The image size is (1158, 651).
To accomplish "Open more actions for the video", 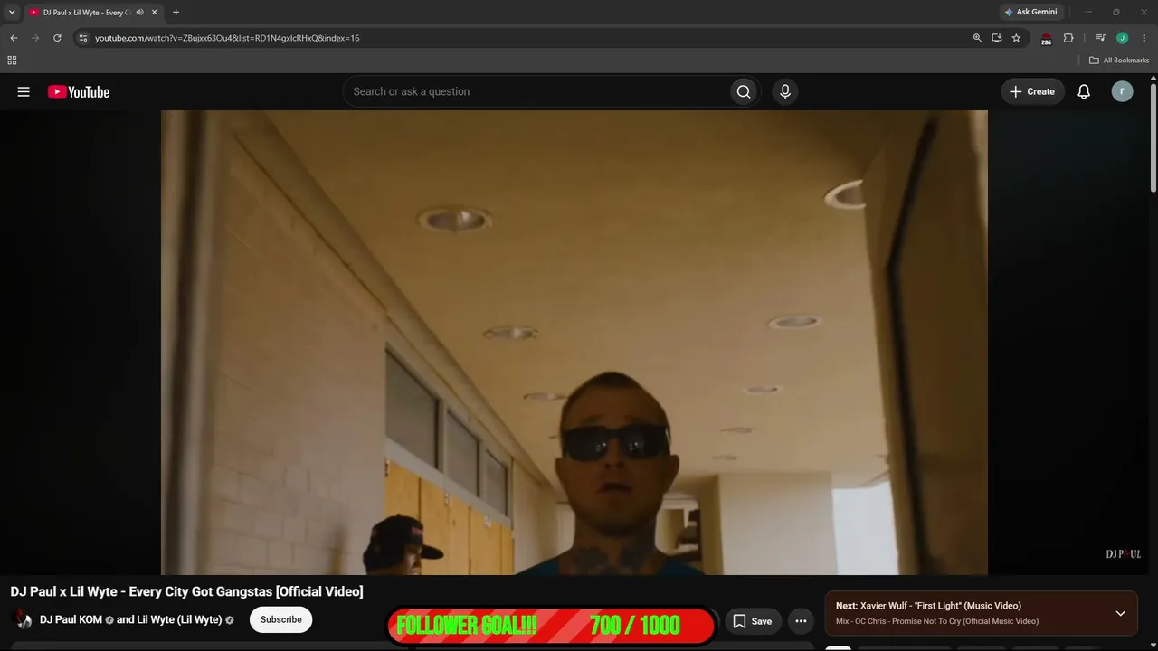I will (801, 621).
